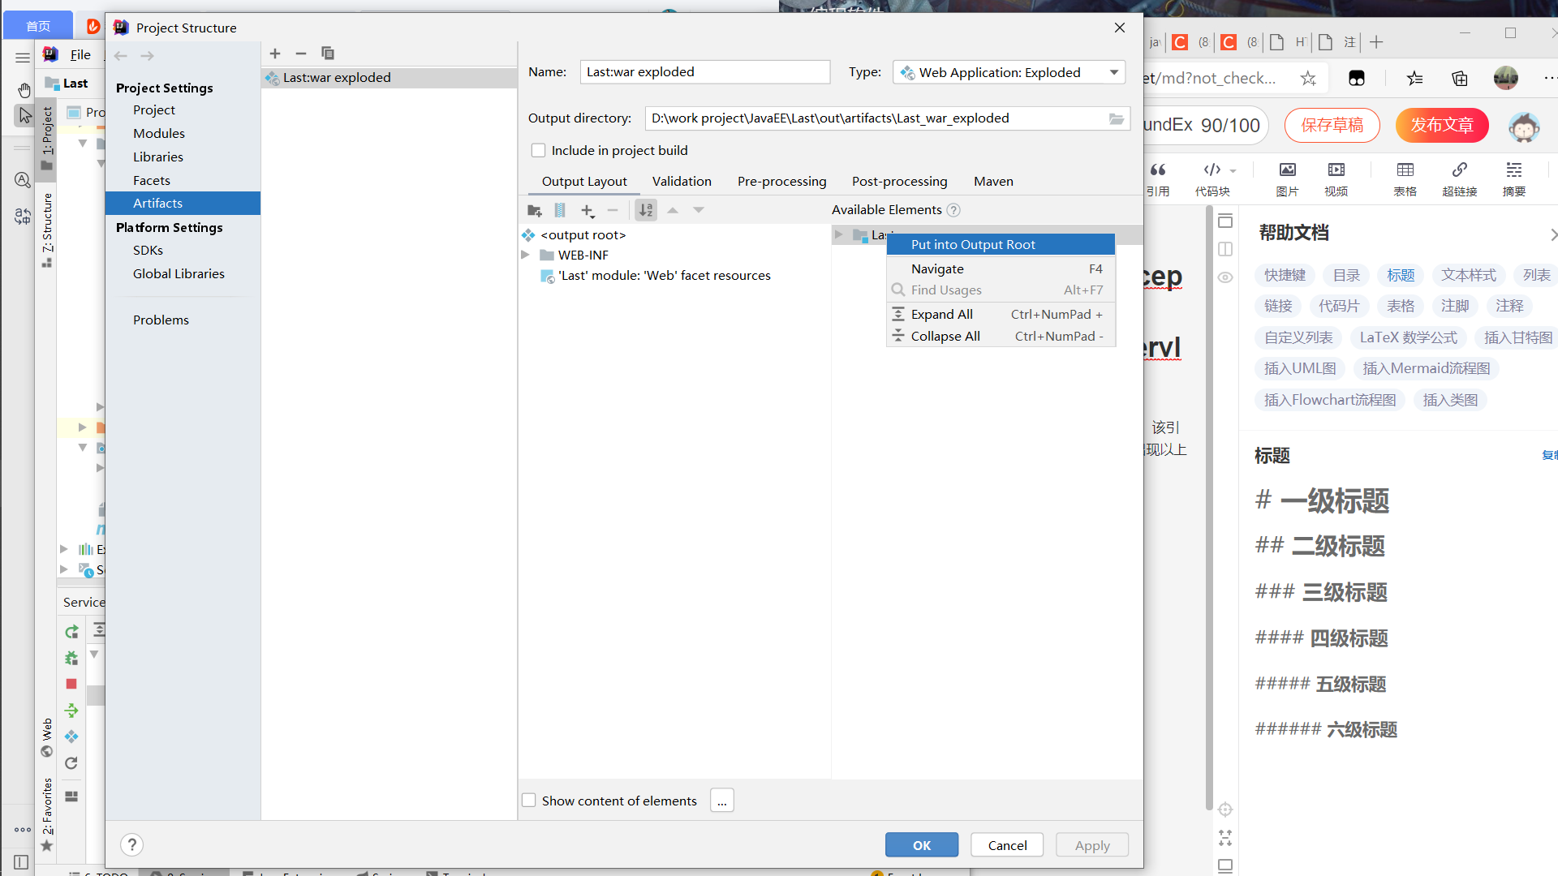The width and height of the screenshot is (1558, 876).
Task: Click the OK button
Action: (921, 845)
